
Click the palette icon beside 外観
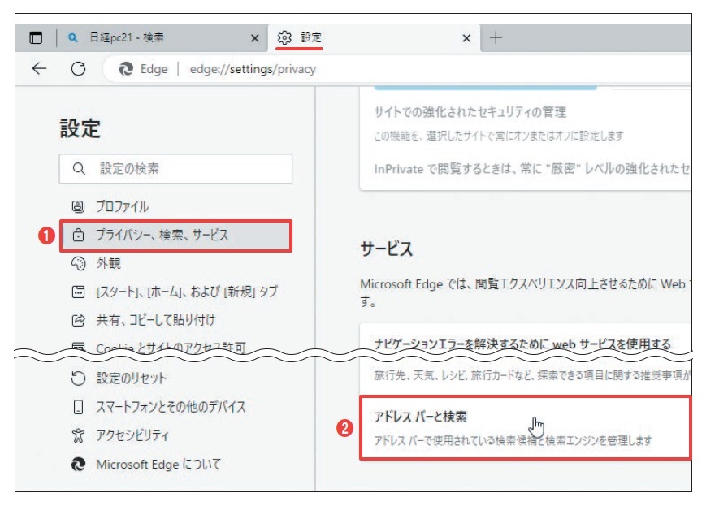pyautogui.click(x=78, y=263)
